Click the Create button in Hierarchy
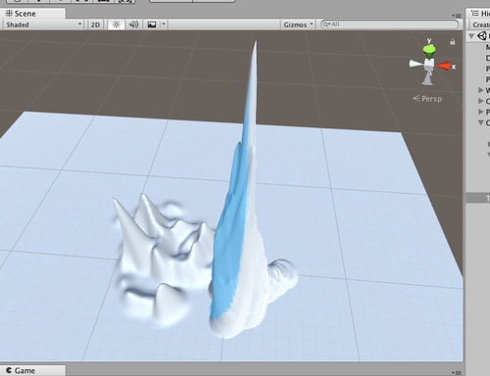 pos(480,24)
